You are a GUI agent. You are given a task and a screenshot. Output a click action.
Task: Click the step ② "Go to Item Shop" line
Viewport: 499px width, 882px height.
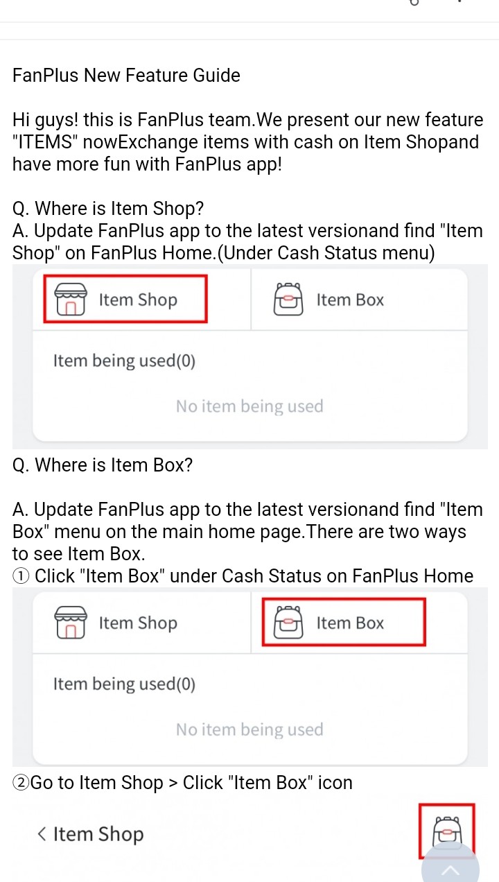click(182, 783)
